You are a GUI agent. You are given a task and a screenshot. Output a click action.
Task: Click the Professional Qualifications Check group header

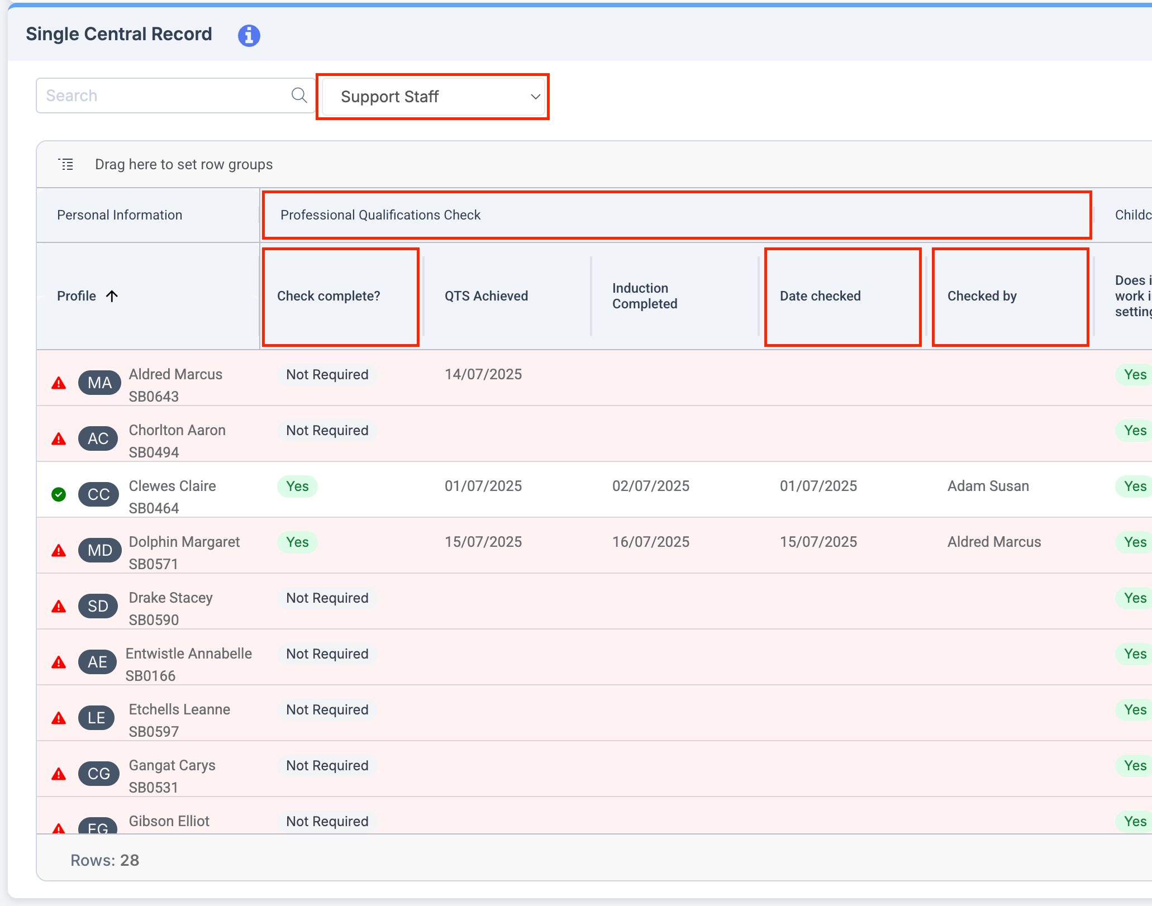click(380, 215)
